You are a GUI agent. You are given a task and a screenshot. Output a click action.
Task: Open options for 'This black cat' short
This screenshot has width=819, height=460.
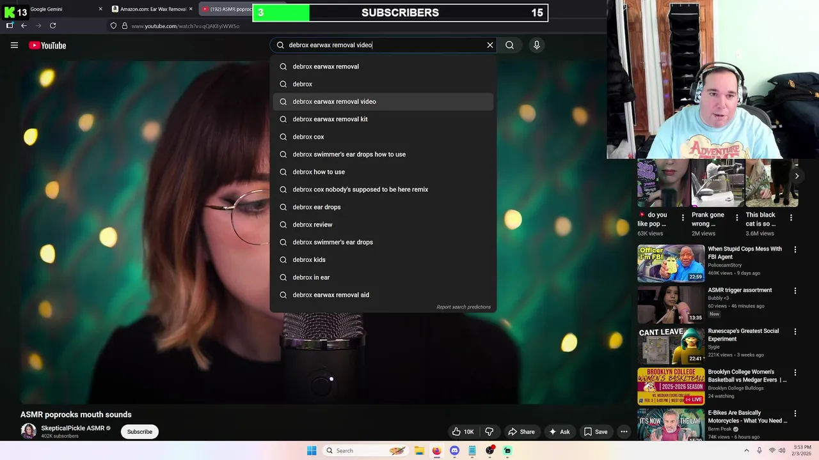(791, 218)
